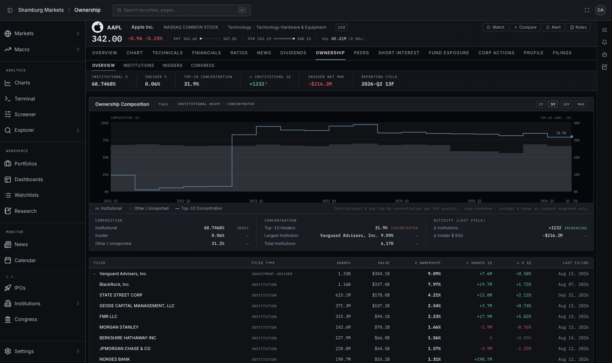Switch to Financials tab
This screenshot has width=612, height=363.
[x=207, y=53]
